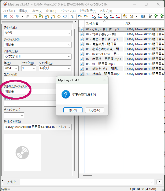Click the music note icon of 01 - ひかり row

click(x=82, y=29)
